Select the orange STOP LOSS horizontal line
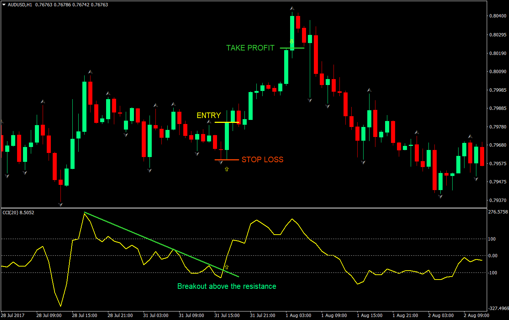Viewport: 509px width, 320px height. (x=227, y=160)
